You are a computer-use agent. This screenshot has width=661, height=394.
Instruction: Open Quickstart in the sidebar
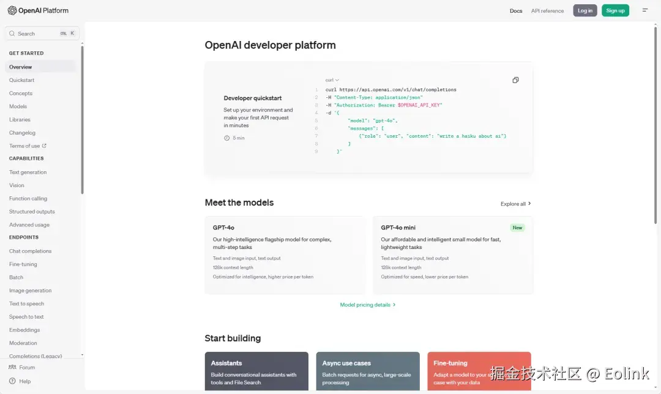[x=22, y=80]
